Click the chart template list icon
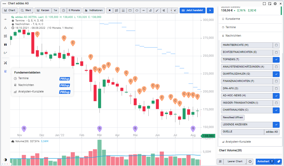Image resolution: width=284 pixels, height=166 pixels. click(x=220, y=161)
